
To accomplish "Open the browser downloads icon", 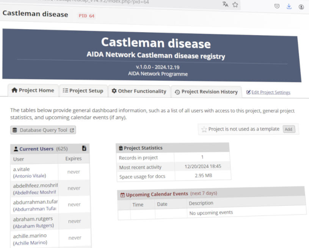I will click(289, 6).
